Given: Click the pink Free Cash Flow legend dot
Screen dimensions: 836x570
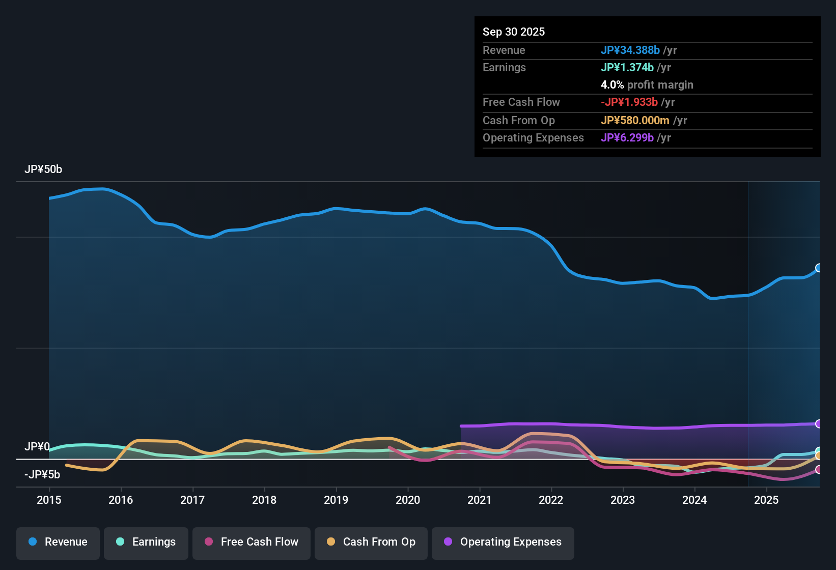Looking at the screenshot, I should (x=209, y=541).
